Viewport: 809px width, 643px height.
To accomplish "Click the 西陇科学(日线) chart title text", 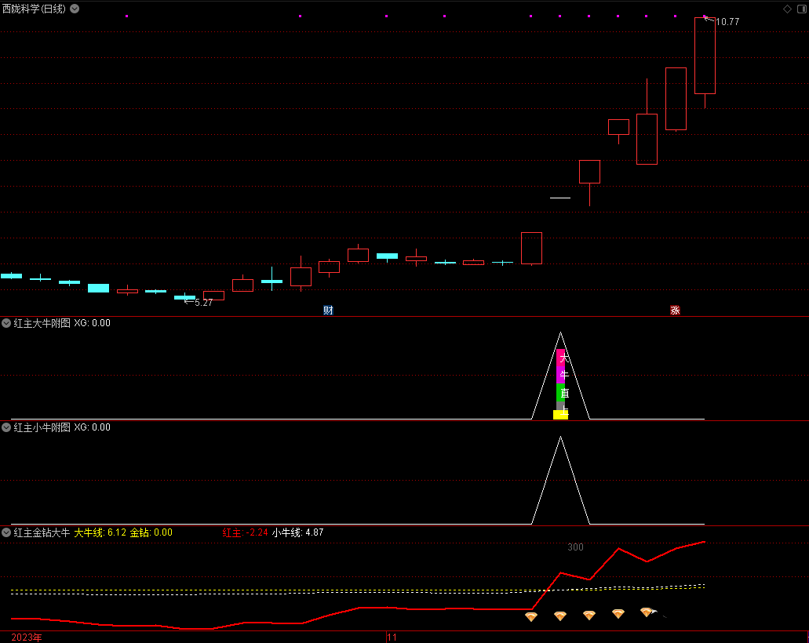I will [34, 9].
